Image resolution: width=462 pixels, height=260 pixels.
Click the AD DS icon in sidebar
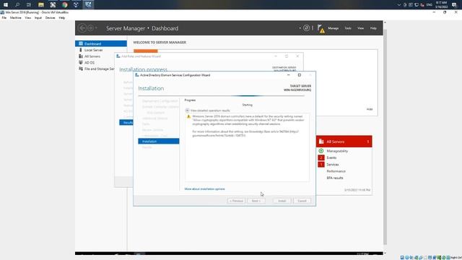[x=80, y=63]
